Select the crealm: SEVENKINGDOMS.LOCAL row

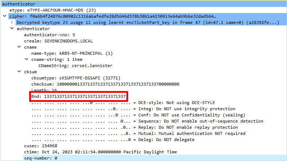click(58, 41)
